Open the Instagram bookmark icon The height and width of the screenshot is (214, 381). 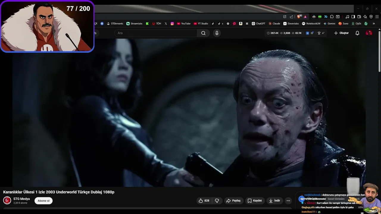(x=172, y=23)
